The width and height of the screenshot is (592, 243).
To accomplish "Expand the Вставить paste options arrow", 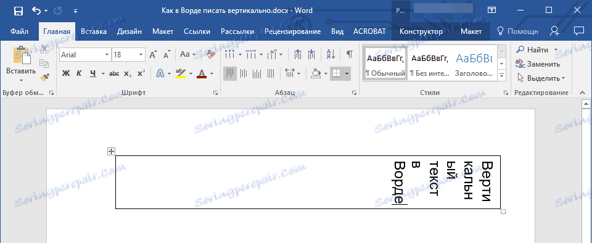I will pyautogui.click(x=21, y=80).
